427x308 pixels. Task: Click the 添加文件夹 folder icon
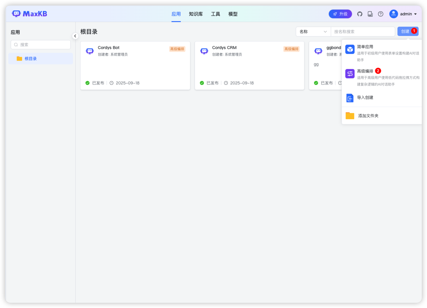pyautogui.click(x=350, y=116)
